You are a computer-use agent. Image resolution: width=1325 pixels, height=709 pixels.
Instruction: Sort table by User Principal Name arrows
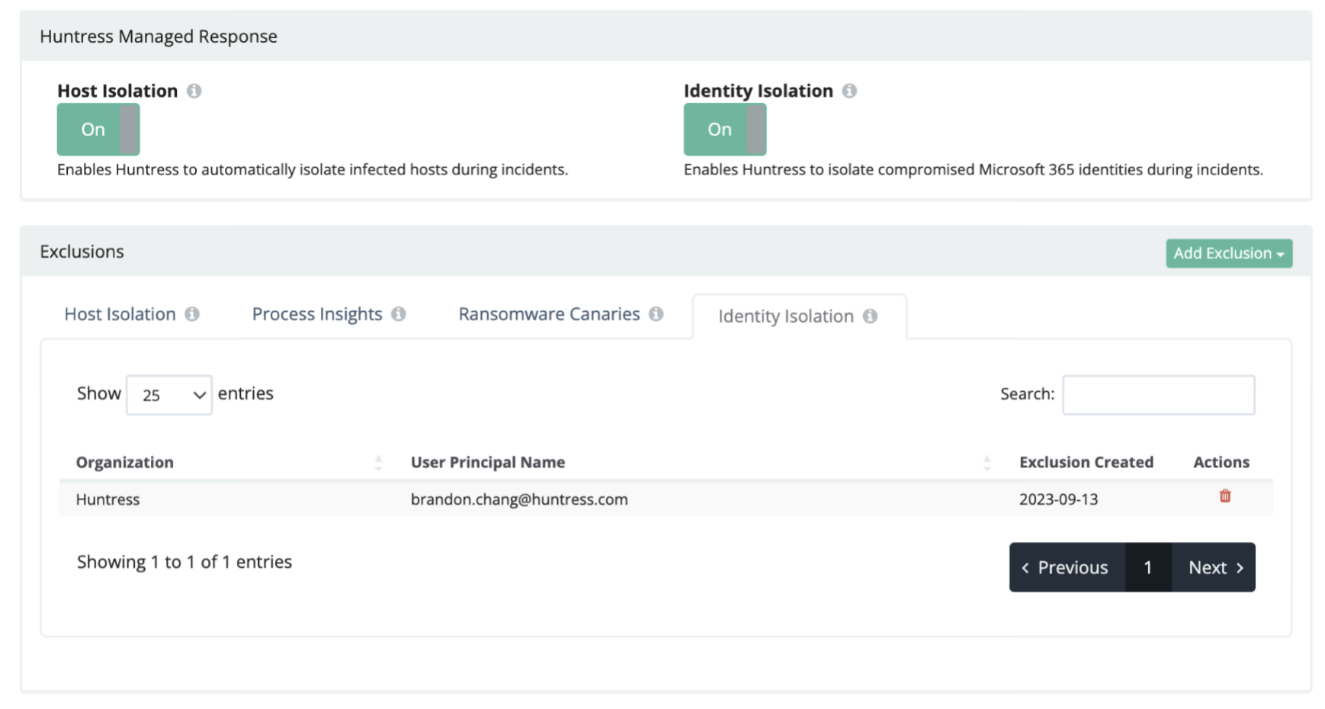click(x=987, y=463)
